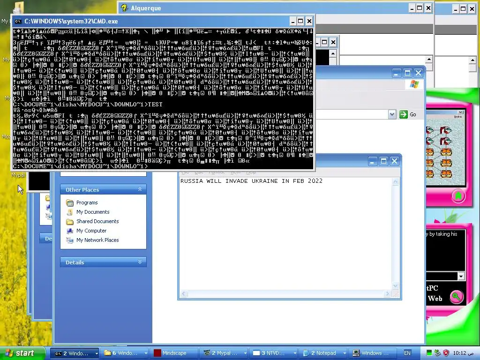The width and height of the screenshot is (480, 360).
Task: Open the 2 Notepad taskbar group
Action: 324,353
